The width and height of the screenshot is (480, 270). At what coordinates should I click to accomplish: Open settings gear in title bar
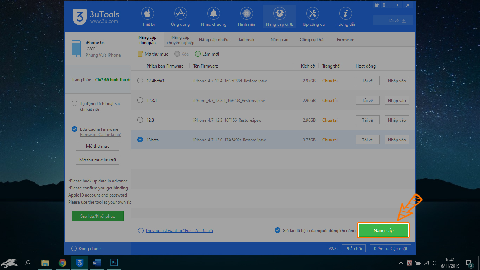[384, 5]
